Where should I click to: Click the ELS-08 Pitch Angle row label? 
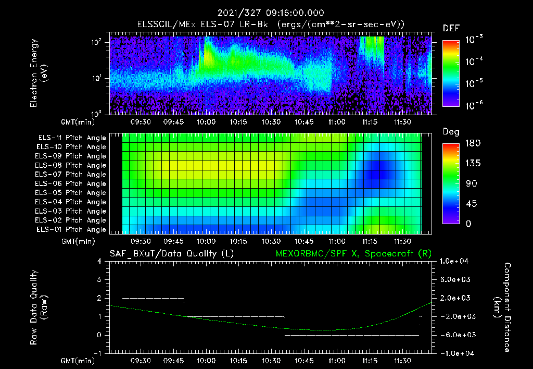70,165
